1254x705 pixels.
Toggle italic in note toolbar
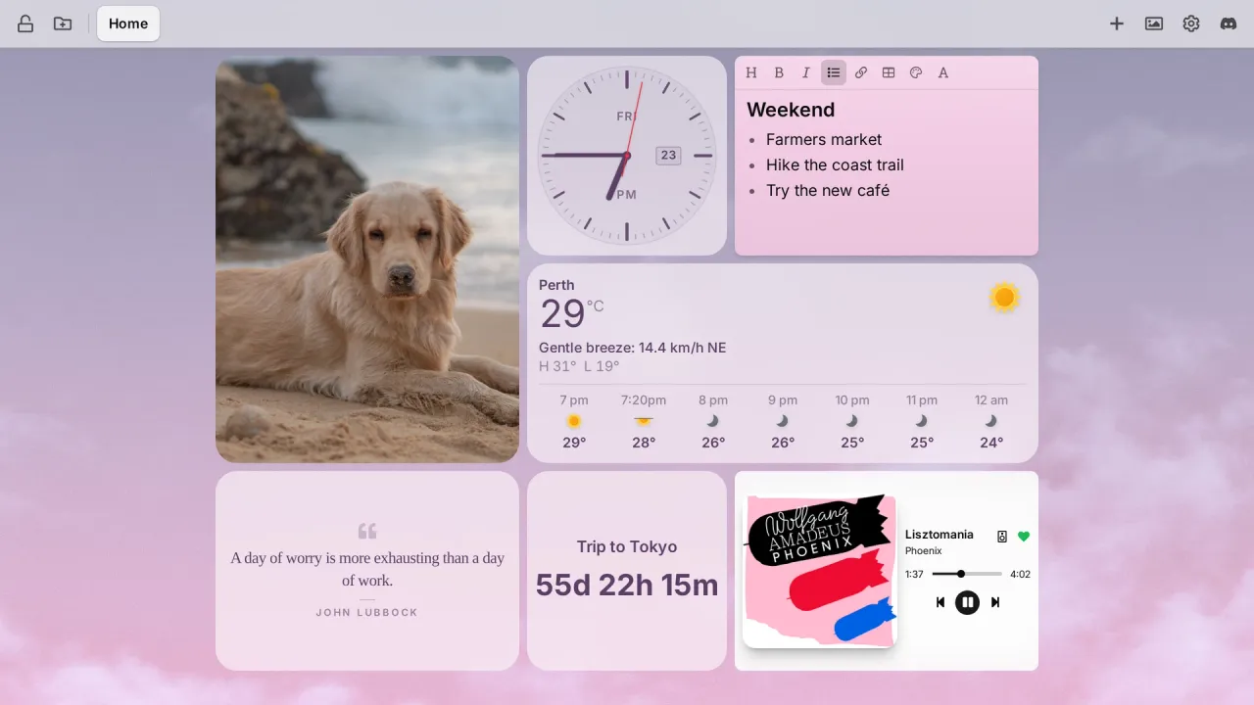pyautogui.click(x=806, y=72)
